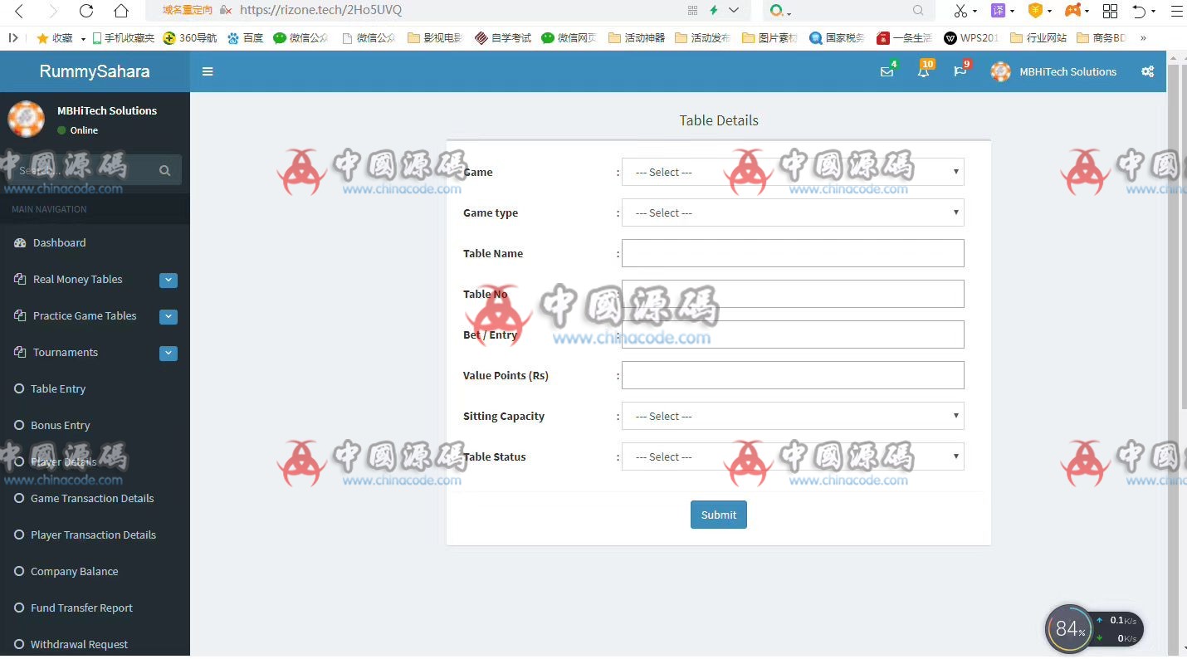This screenshot has height=659, width=1187.
Task: Toggle the sidebar with the hamburger icon
Action: click(x=208, y=71)
